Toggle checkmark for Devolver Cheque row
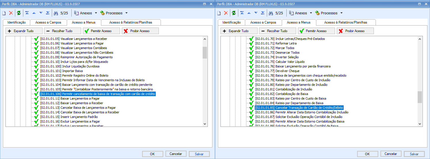Screen dimensions: 430x159 [251, 71]
